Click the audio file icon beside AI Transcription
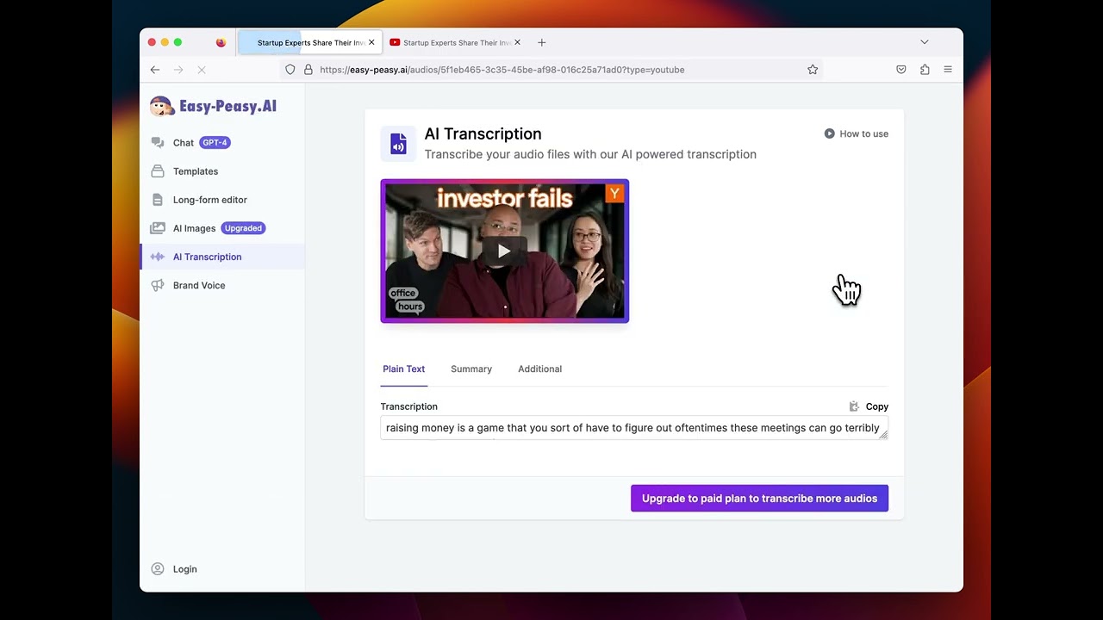This screenshot has height=620, width=1103. click(398, 144)
